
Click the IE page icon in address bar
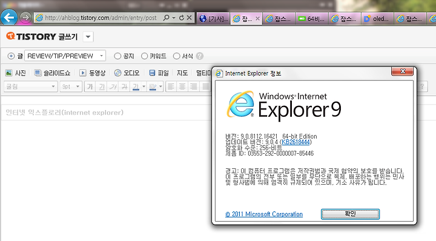39,18
